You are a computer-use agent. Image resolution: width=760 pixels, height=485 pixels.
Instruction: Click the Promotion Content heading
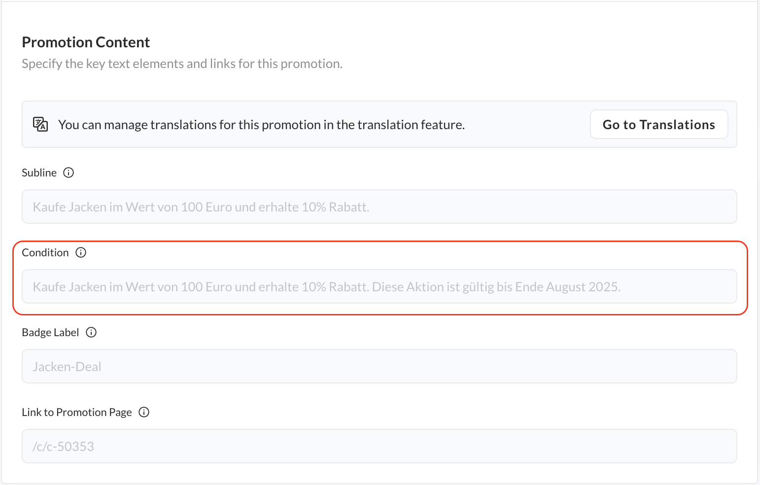tap(86, 42)
